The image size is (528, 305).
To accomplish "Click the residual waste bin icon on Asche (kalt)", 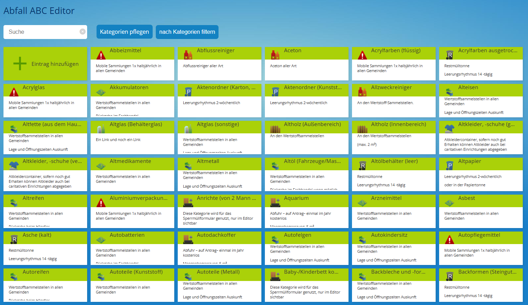I will pyautogui.click(x=14, y=240).
